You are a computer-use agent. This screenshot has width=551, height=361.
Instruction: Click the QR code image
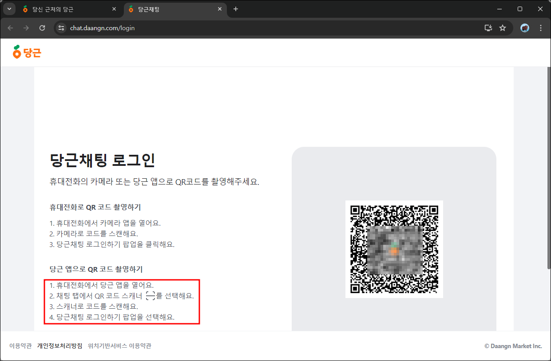(394, 249)
